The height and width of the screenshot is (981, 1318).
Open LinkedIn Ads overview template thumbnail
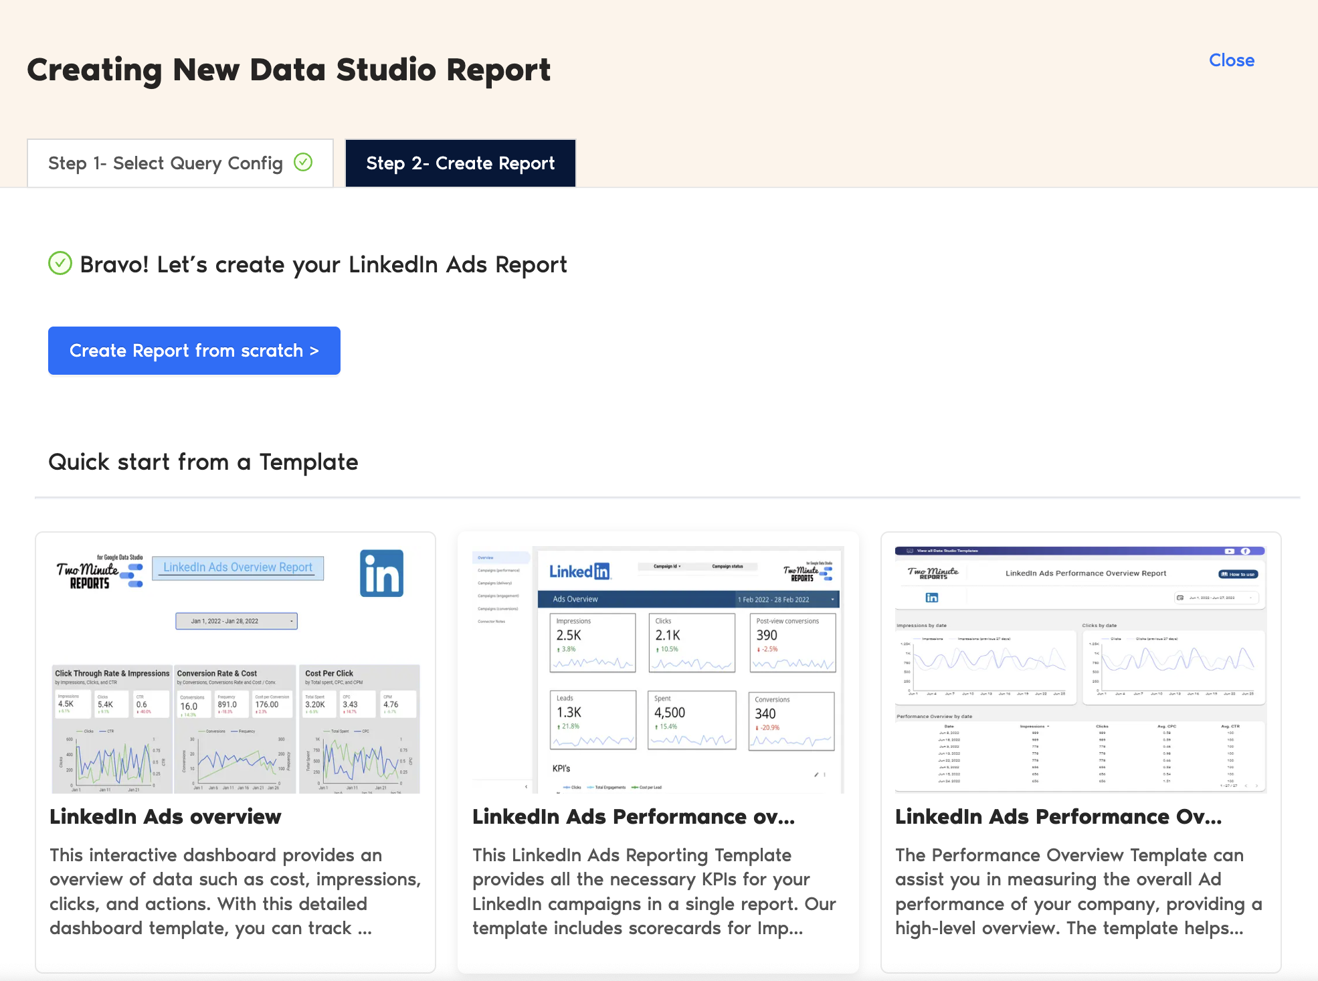(x=236, y=670)
